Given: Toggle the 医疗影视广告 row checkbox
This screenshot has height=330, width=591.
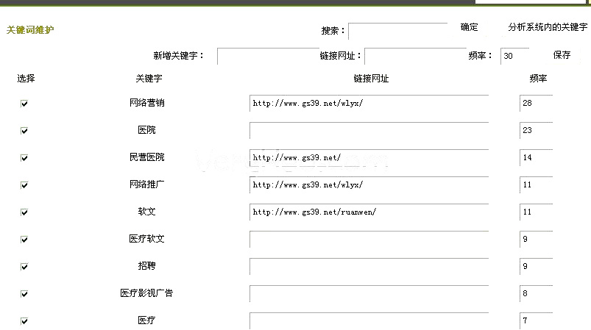Looking at the screenshot, I should [24, 294].
